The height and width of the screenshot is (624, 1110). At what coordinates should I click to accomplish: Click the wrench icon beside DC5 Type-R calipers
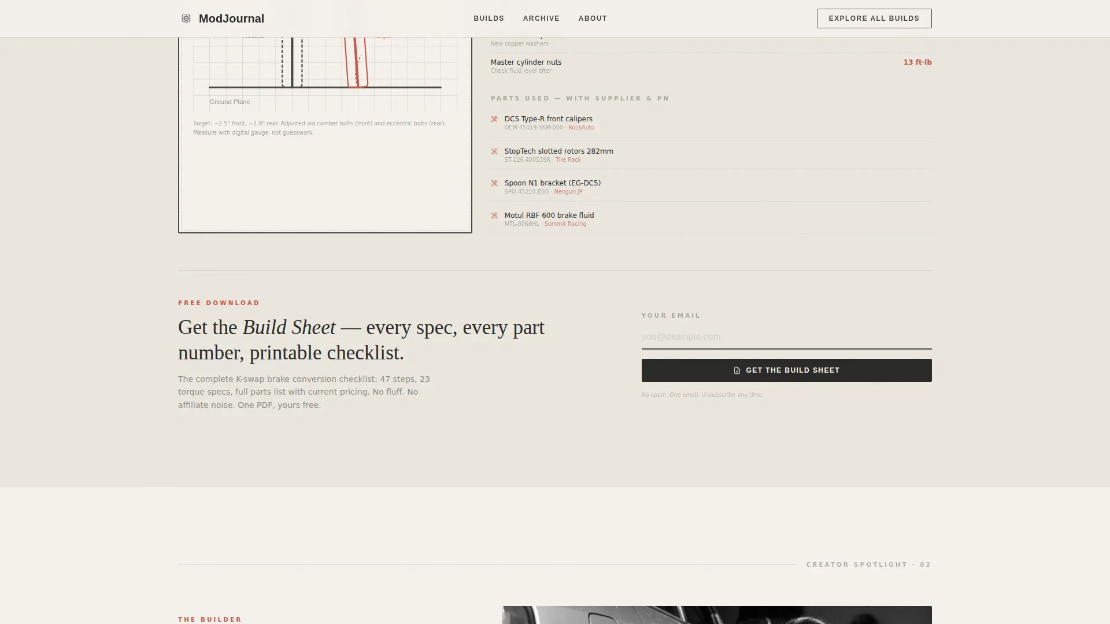point(494,119)
